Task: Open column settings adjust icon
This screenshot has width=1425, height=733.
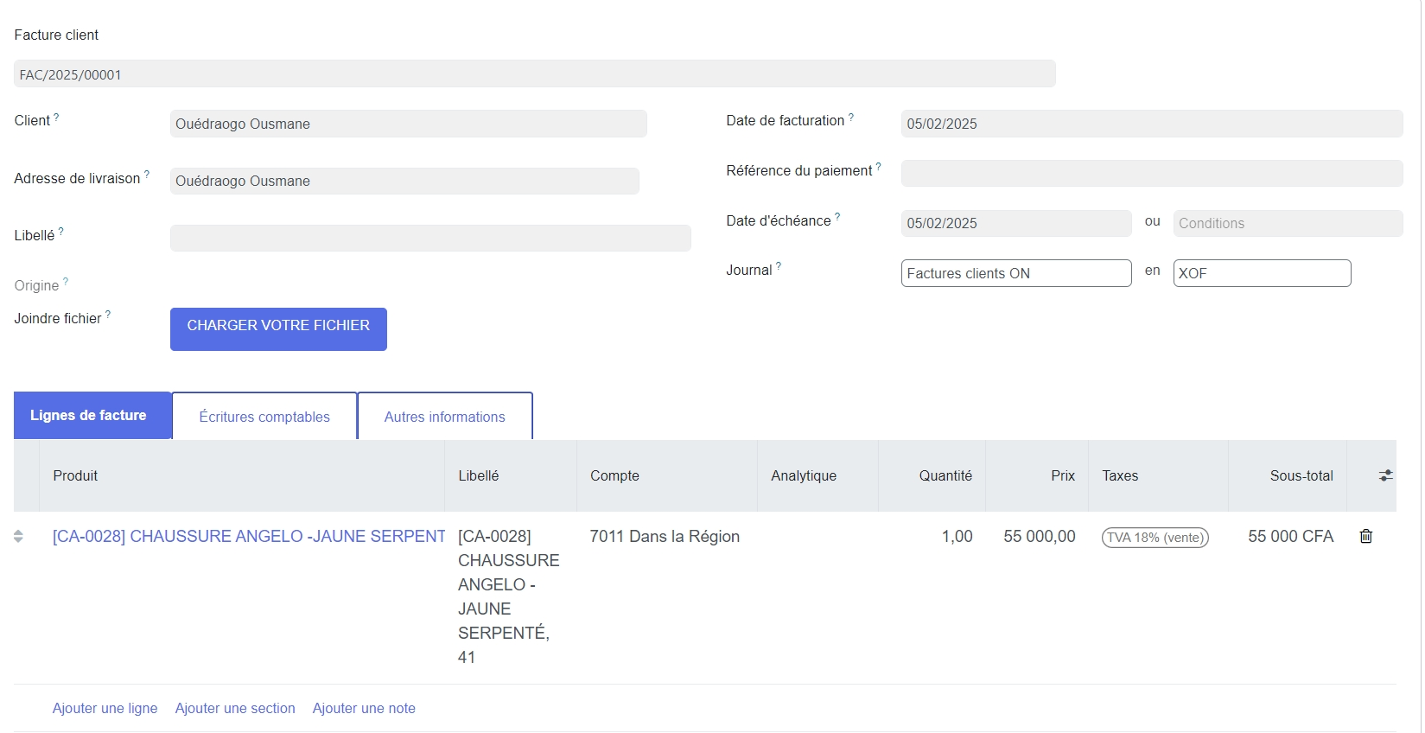Action: tap(1385, 475)
